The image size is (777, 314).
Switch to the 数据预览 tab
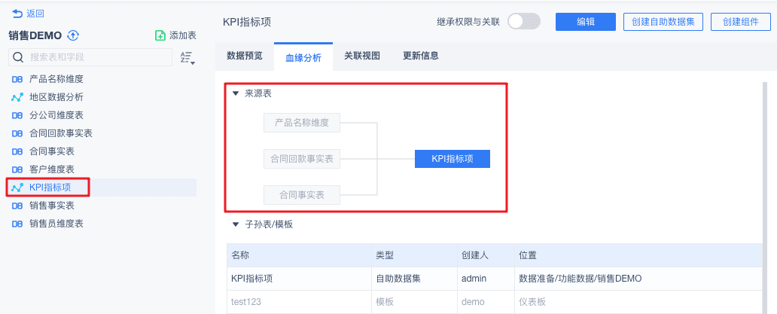[245, 56]
